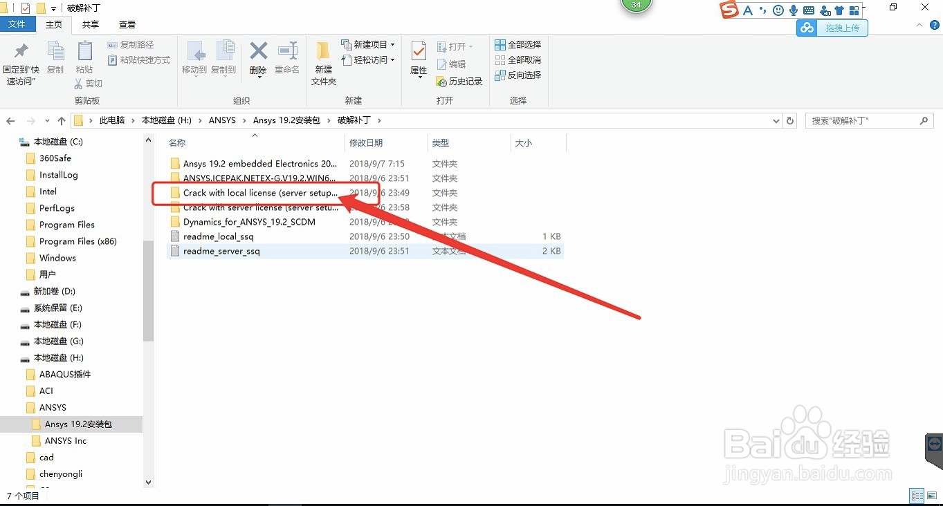Click the Delete (删除) X icon
Image resolution: width=943 pixels, height=506 pixels.
click(258, 51)
